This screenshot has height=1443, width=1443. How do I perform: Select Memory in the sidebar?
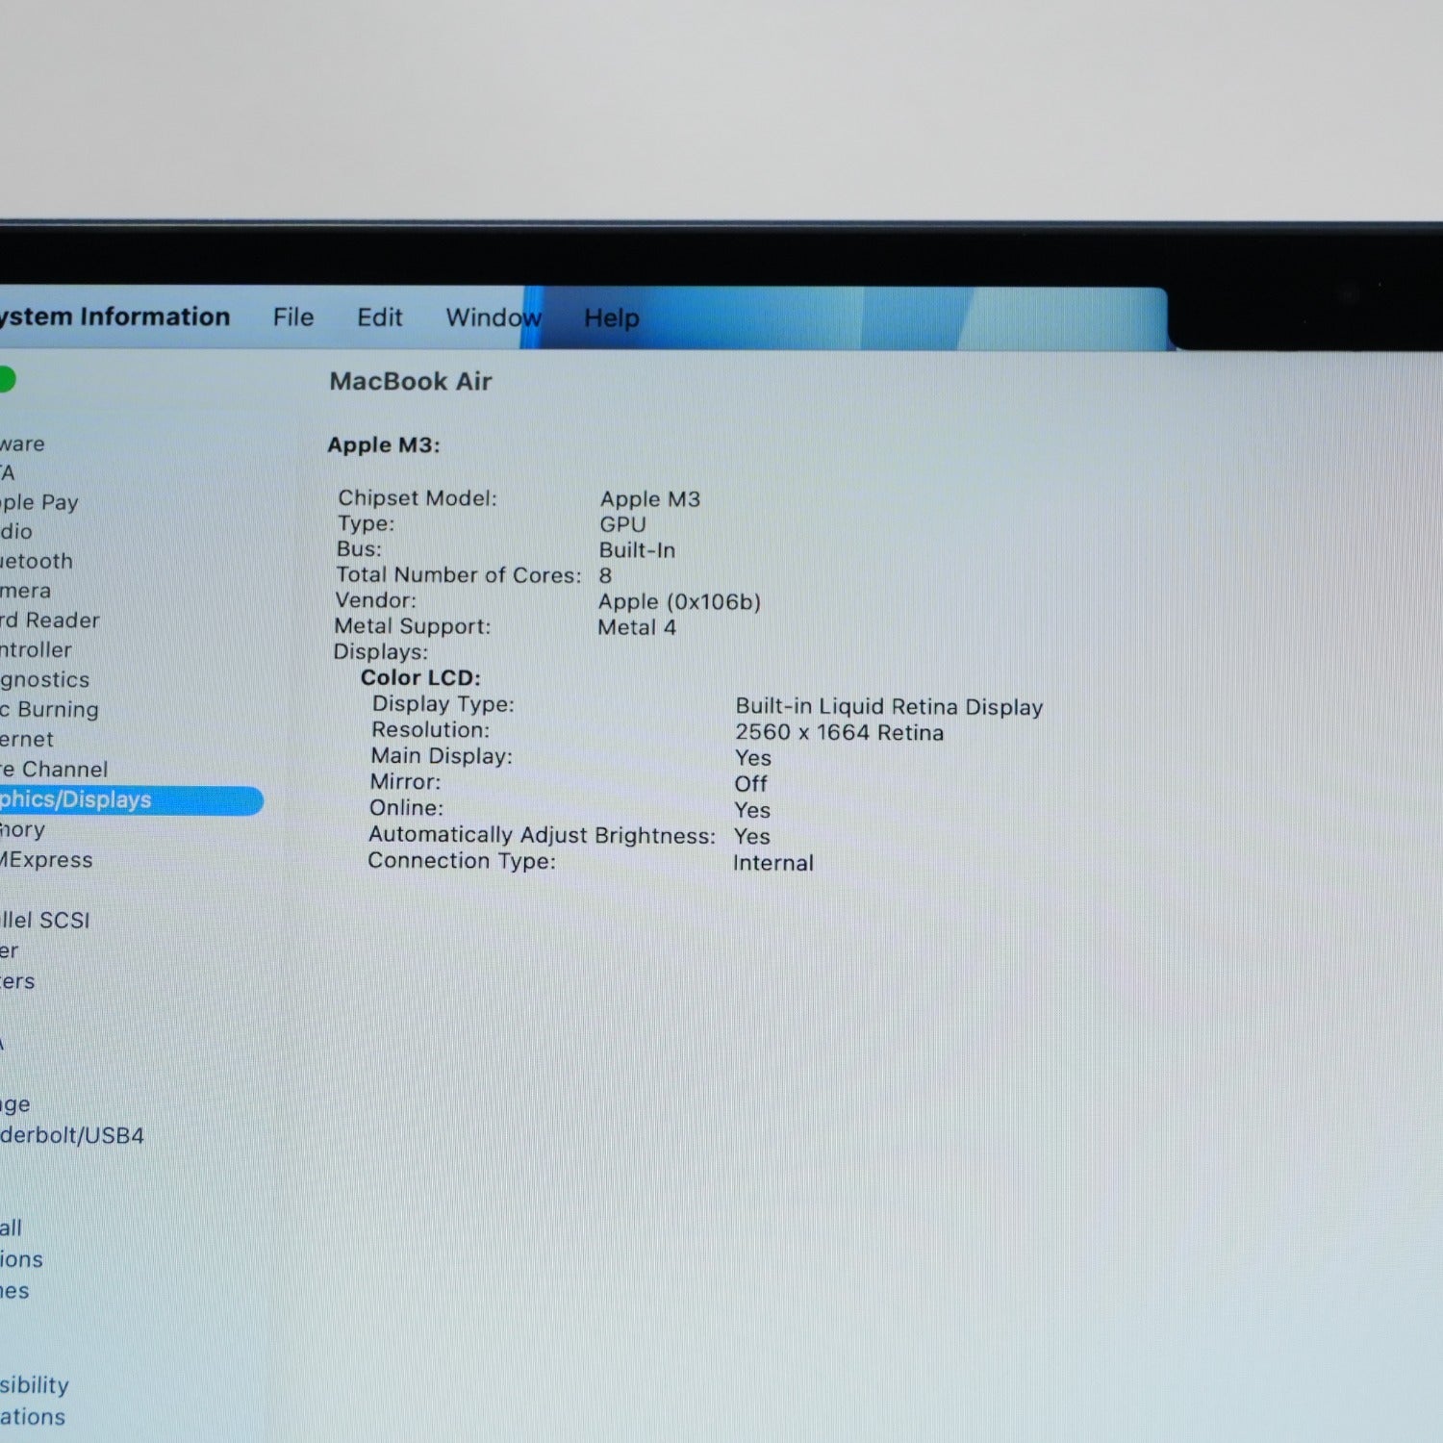point(22,830)
